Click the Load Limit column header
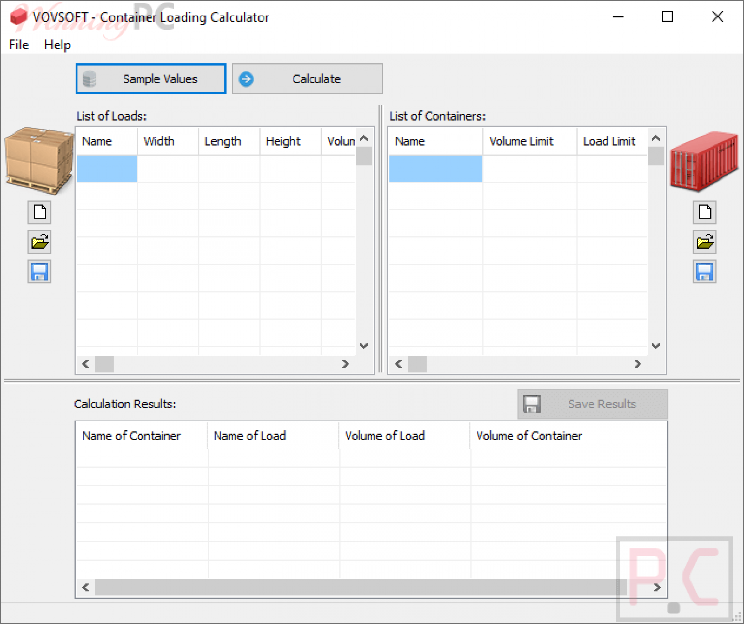Image resolution: width=744 pixels, height=624 pixels. (x=612, y=141)
